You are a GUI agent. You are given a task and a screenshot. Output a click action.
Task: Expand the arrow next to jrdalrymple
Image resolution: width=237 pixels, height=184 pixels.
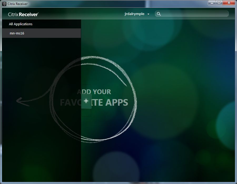point(149,14)
